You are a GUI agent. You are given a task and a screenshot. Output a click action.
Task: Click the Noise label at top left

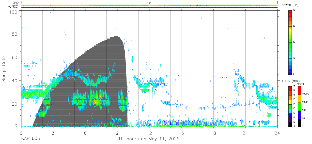pyautogui.click(x=15, y=5)
